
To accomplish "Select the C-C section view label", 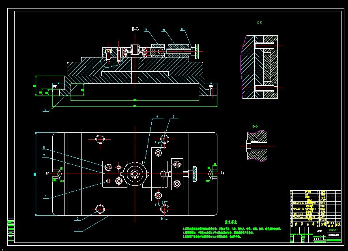I will pos(260,23).
